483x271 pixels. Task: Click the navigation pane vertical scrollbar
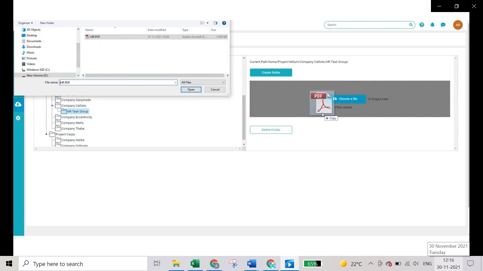pyautogui.click(x=78, y=55)
